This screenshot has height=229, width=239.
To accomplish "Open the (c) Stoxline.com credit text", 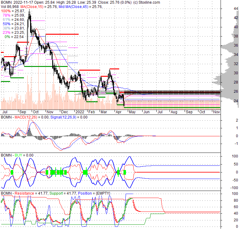I will tap(147, 2).
